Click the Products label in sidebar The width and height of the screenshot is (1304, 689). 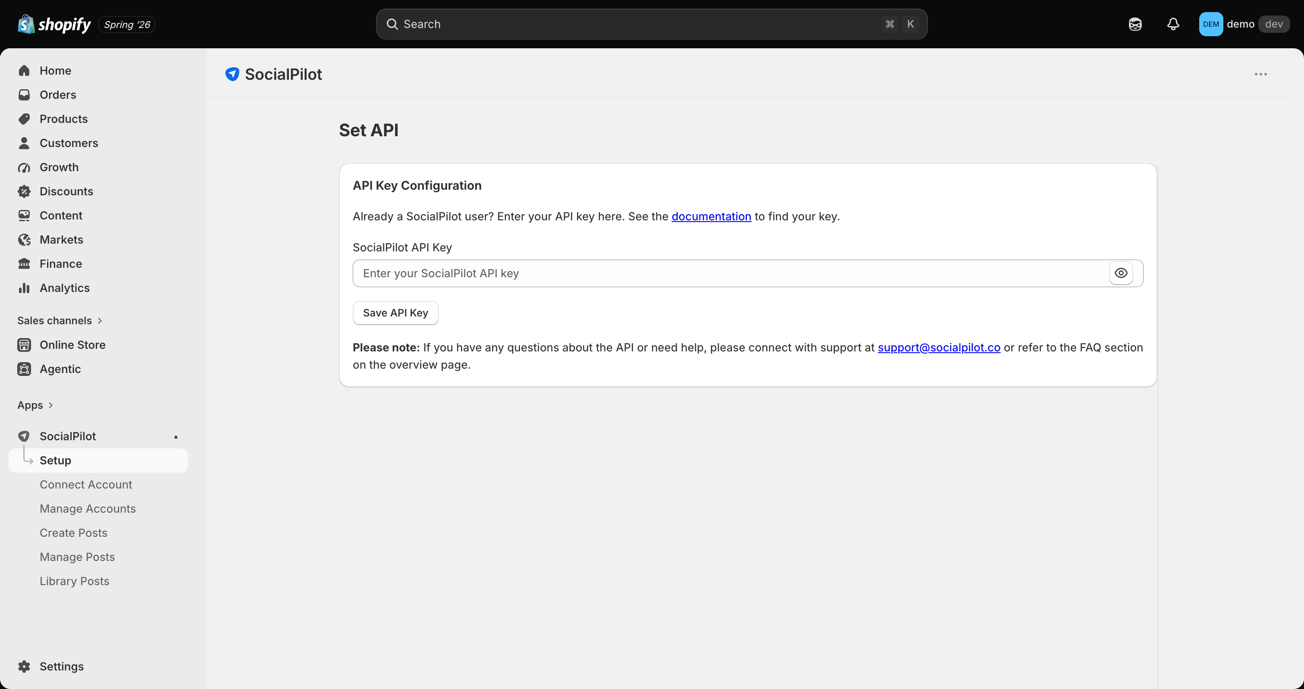63,119
